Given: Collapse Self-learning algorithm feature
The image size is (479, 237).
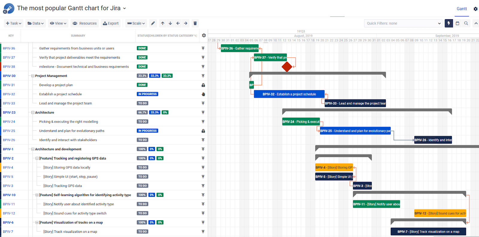Looking at the screenshot, I should click(37, 195).
